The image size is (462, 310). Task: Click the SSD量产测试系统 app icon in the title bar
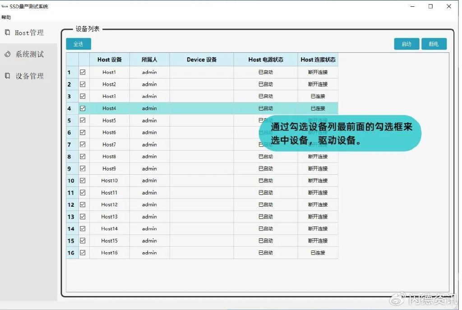pyautogui.click(x=4, y=6)
